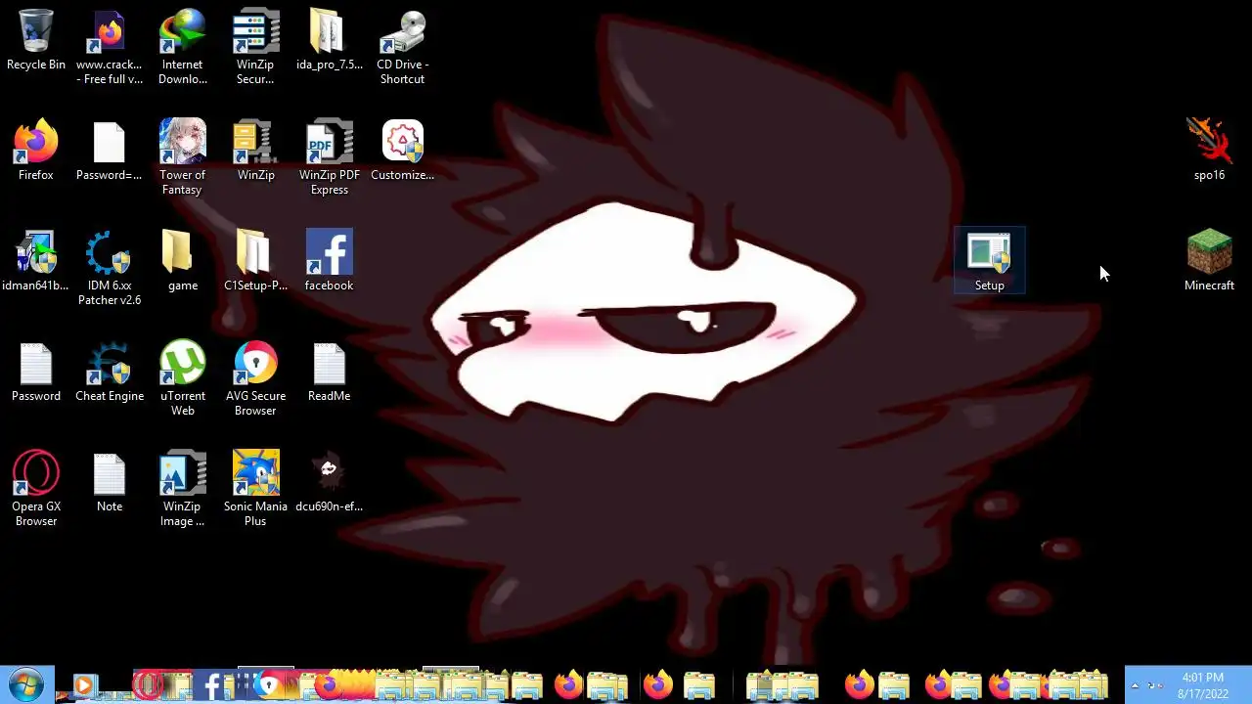Select the Password file in fourth row
This screenshot has height=704, width=1252.
point(36,372)
